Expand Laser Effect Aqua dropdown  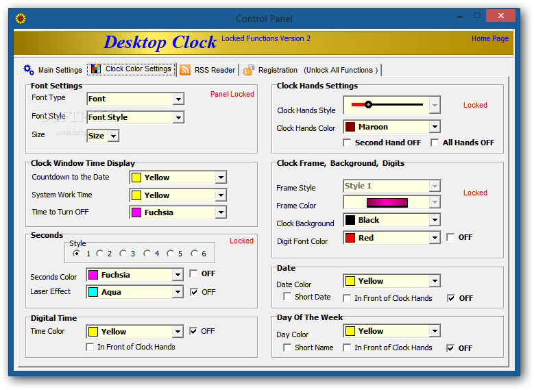click(178, 292)
